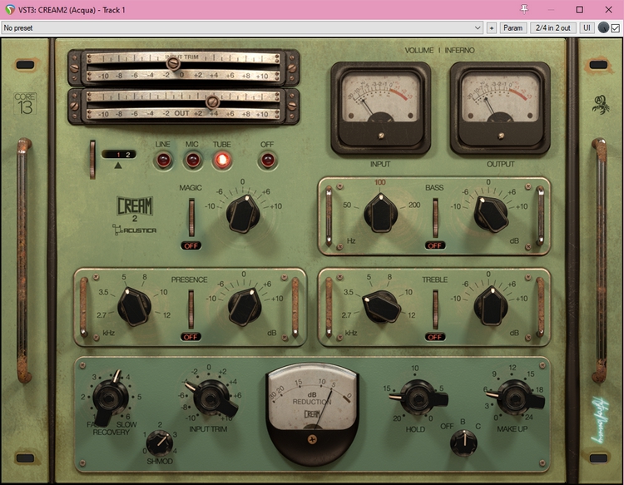Click the CREAM 2 Acustica logo
The width and height of the screenshot is (624, 485).
point(135,215)
